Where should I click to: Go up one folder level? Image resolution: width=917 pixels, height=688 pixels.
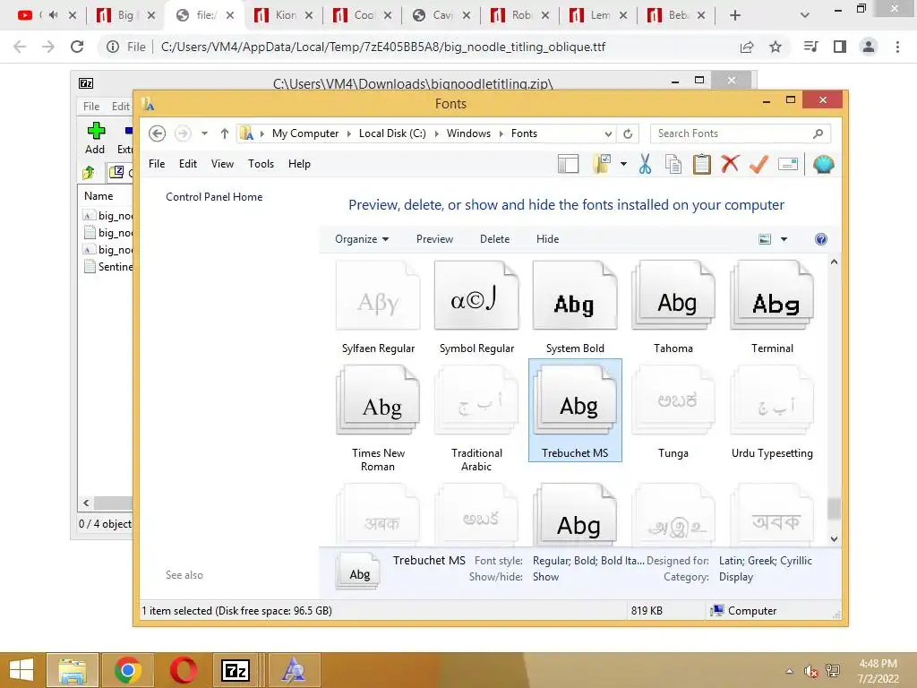coord(225,133)
